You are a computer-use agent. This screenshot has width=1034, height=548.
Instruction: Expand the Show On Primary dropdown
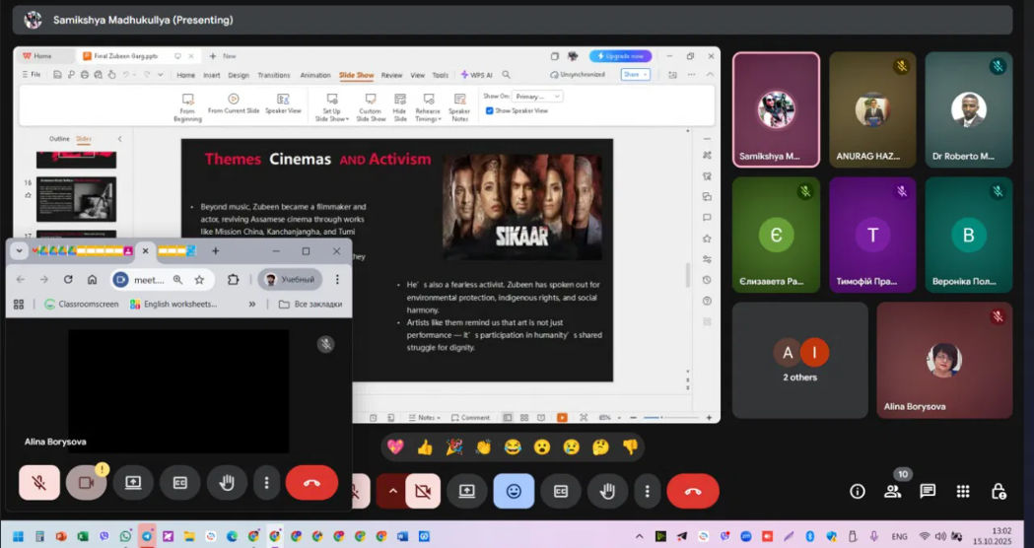[537, 97]
